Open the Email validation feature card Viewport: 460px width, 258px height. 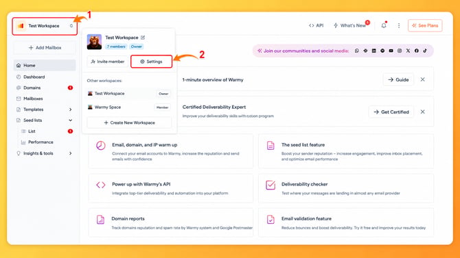(346, 222)
